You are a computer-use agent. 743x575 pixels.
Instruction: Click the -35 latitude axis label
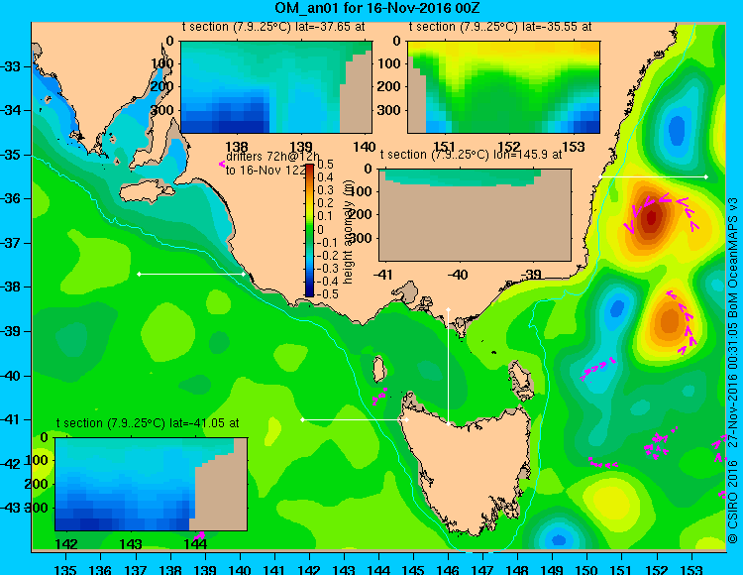[x=11, y=155]
